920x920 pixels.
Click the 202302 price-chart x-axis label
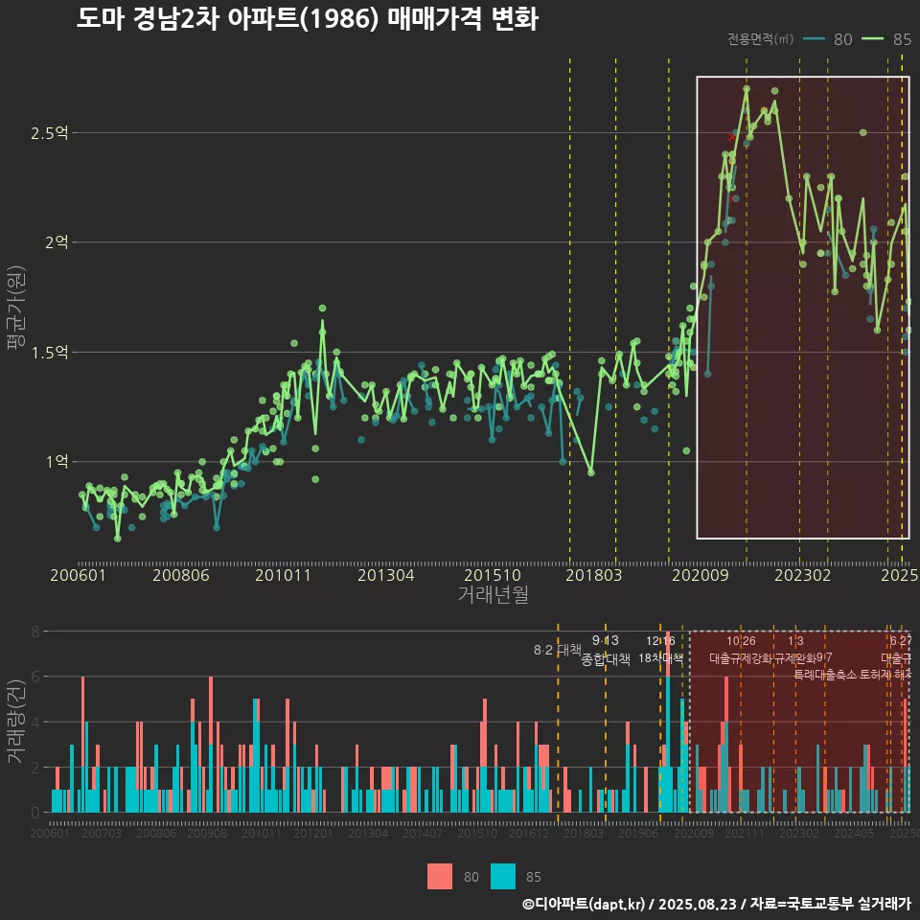(x=803, y=575)
